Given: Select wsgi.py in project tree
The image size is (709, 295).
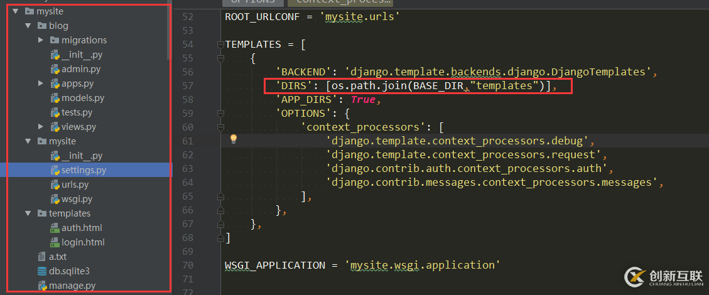Looking at the screenshot, I should (77, 199).
